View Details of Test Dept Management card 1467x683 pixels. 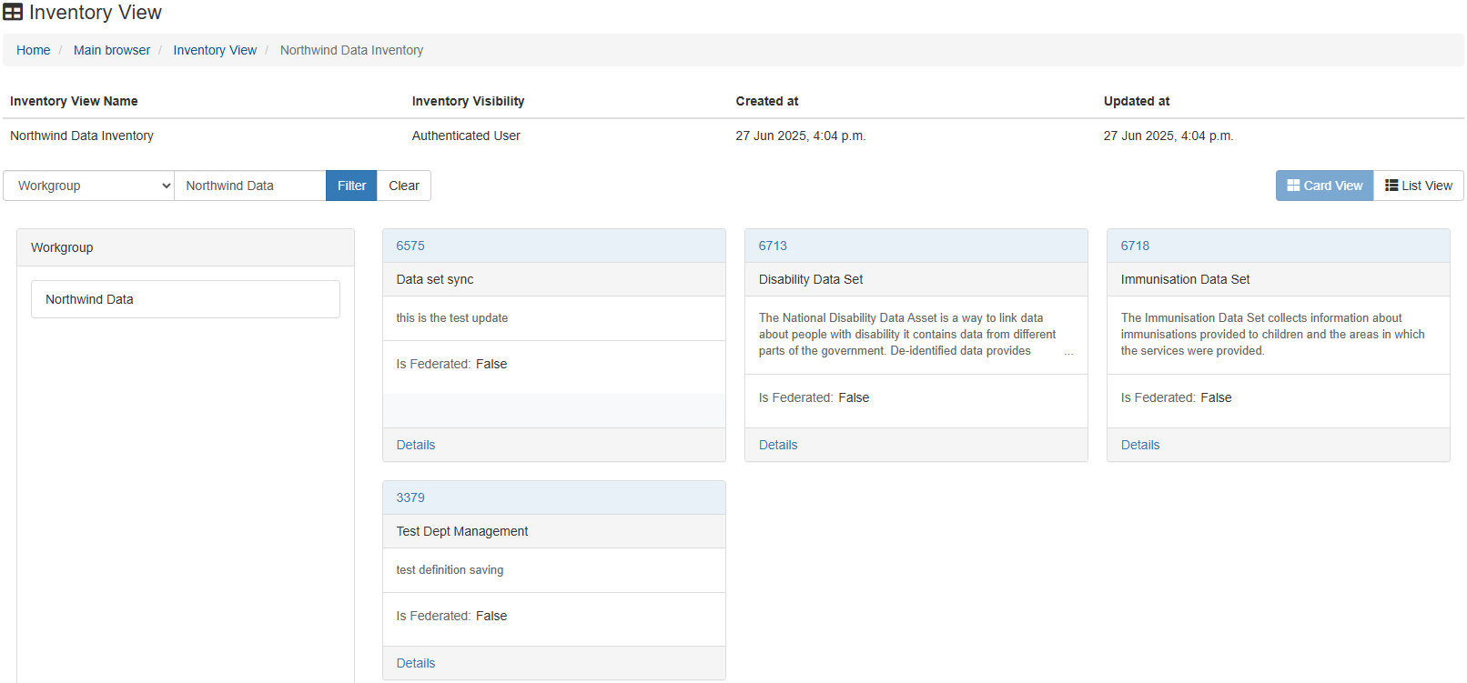(416, 663)
